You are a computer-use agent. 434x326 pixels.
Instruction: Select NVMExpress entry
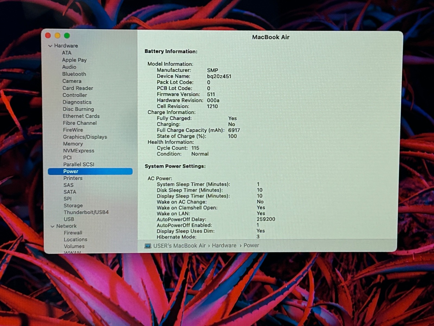pos(79,151)
